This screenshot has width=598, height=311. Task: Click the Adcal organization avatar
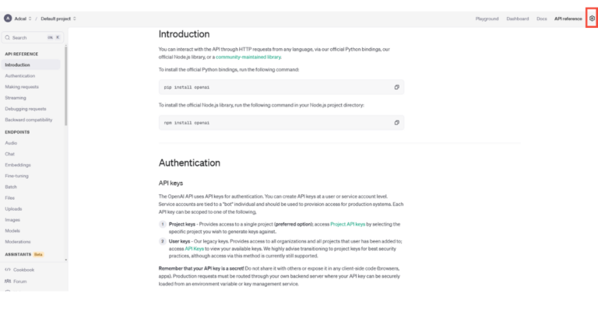[x=8, y=18]
